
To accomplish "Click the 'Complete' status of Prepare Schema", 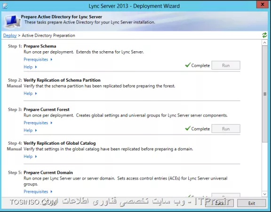I will pos(200,65).
